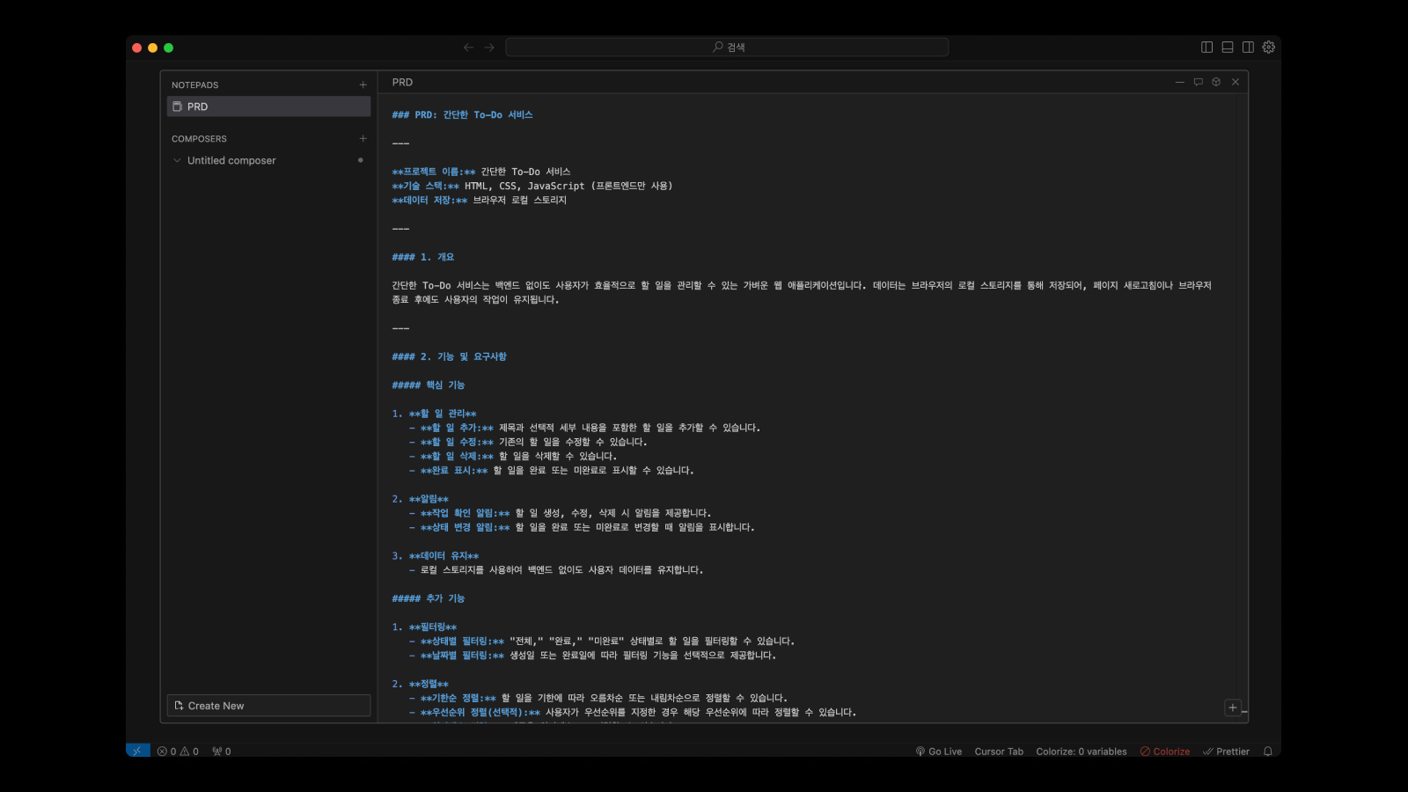The image size is (1408, 792).
Task: Click the '**완료 표시:**' line
Action: 552,471
